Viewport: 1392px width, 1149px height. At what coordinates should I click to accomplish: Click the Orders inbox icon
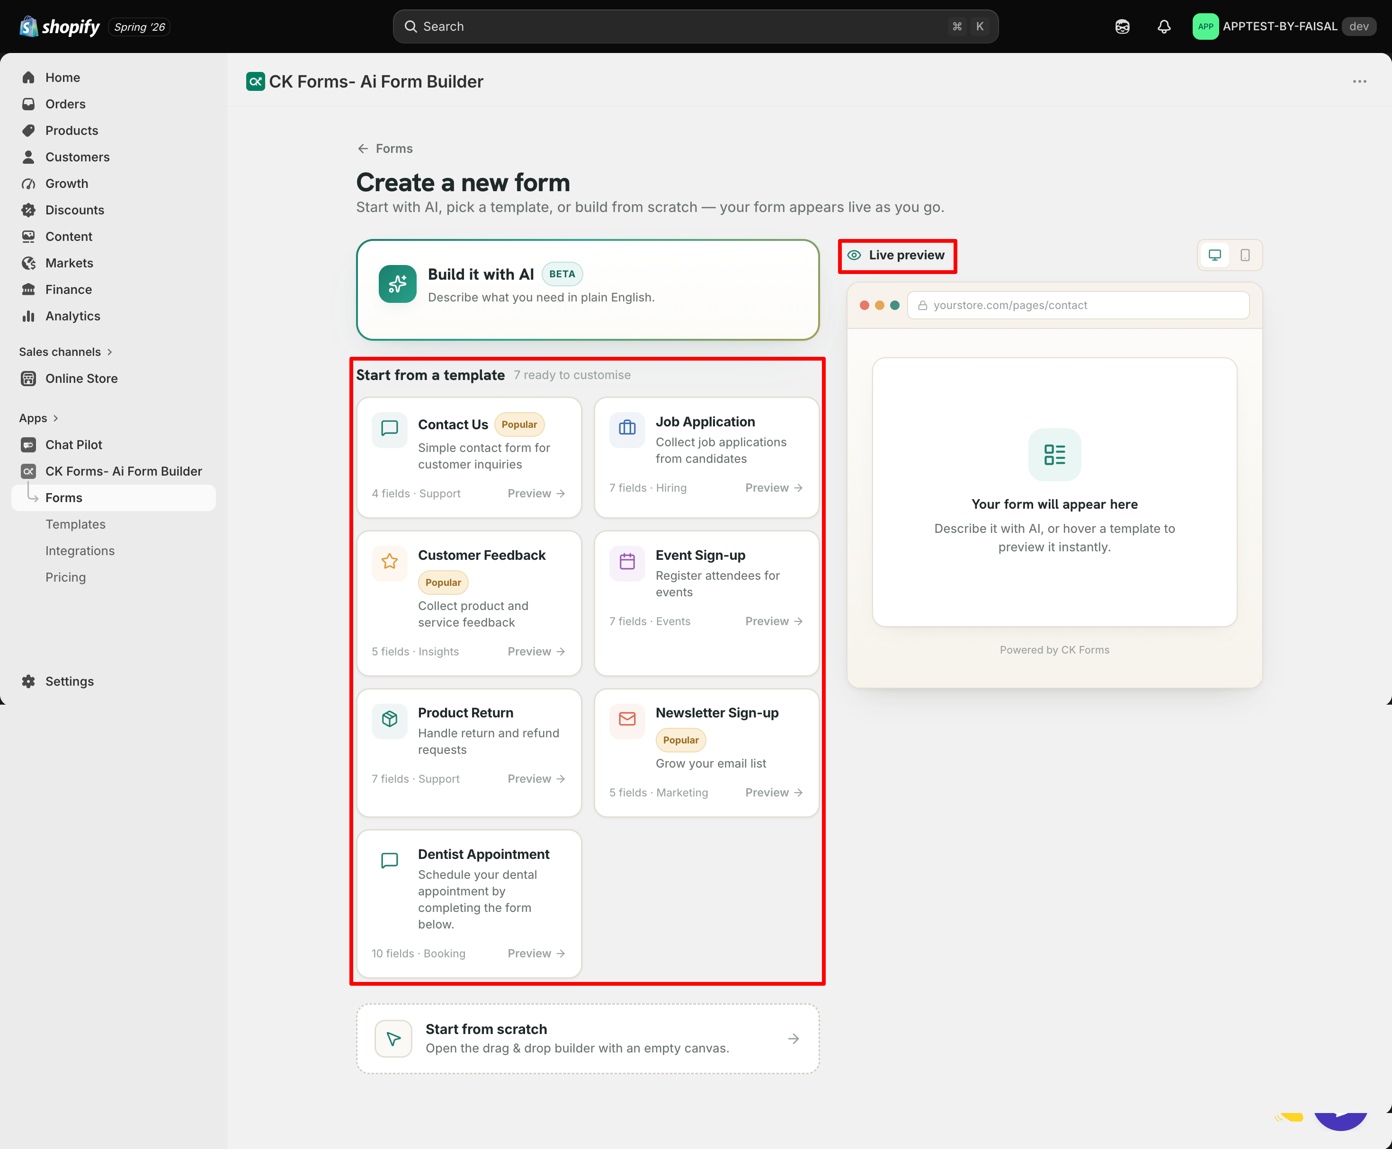tap(28, 104)
